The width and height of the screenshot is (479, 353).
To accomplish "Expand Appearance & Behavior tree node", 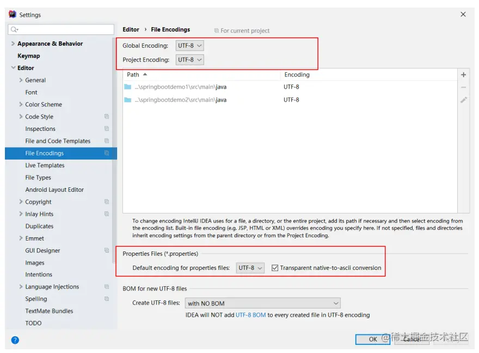I will point(13,43).
